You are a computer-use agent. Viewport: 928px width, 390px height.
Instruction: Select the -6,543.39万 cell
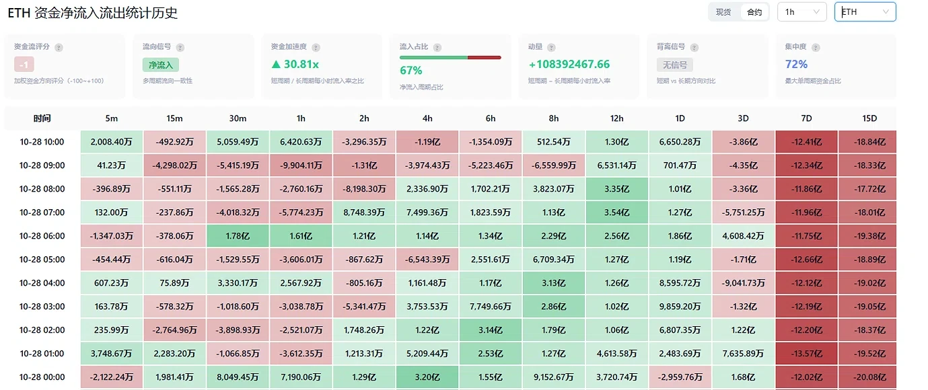pos(427,260)
